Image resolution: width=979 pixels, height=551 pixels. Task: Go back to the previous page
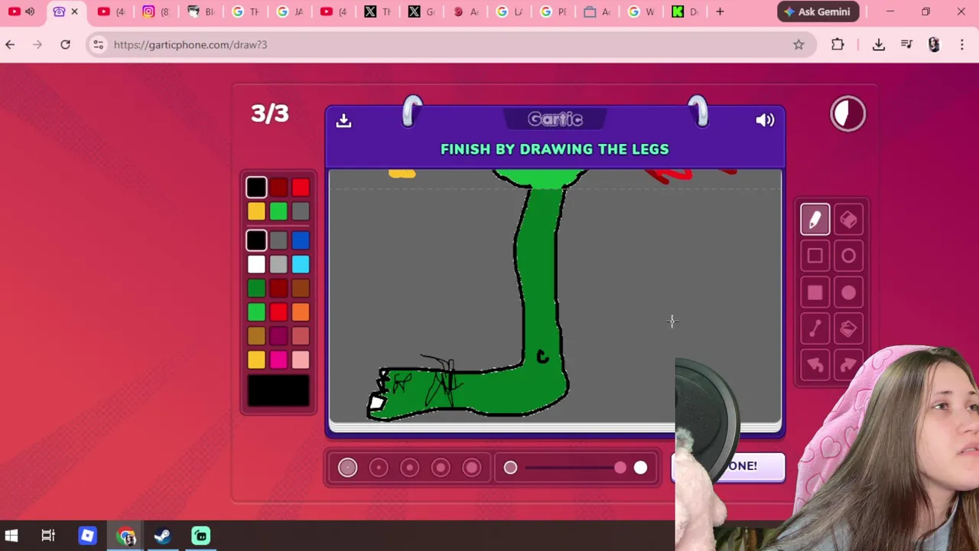coord(10,44)
